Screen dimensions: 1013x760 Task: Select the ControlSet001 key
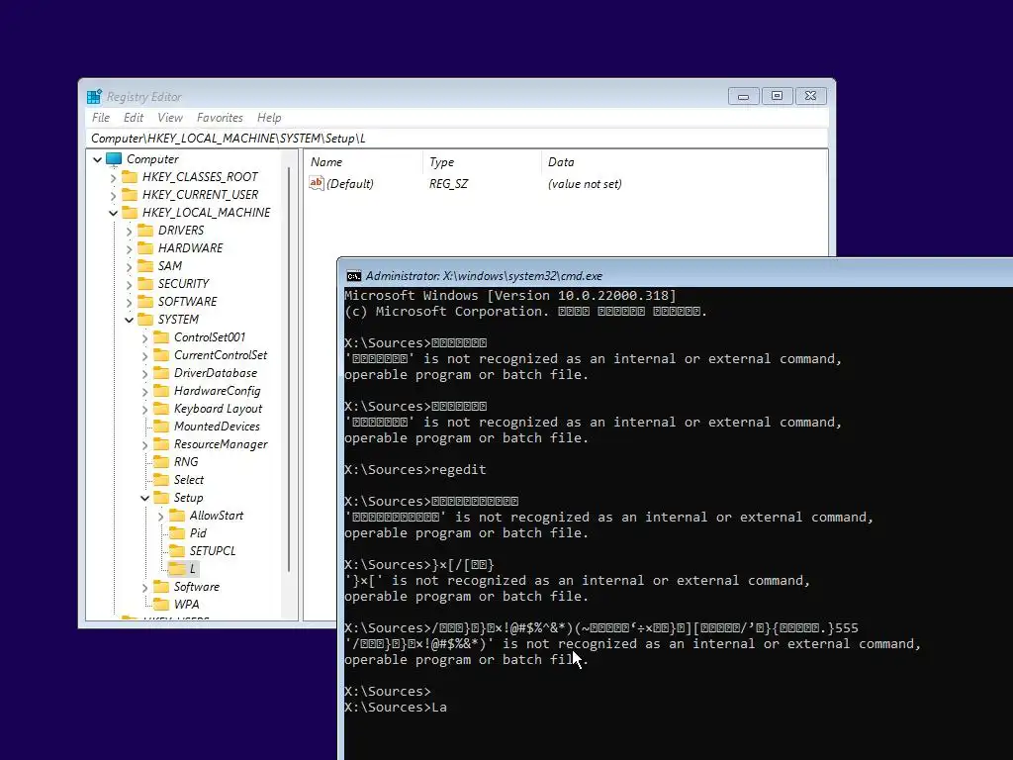click(210, 337)
